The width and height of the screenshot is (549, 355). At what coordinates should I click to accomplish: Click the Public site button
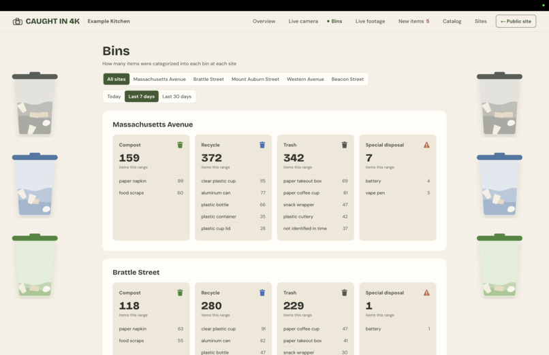(516, 21)
